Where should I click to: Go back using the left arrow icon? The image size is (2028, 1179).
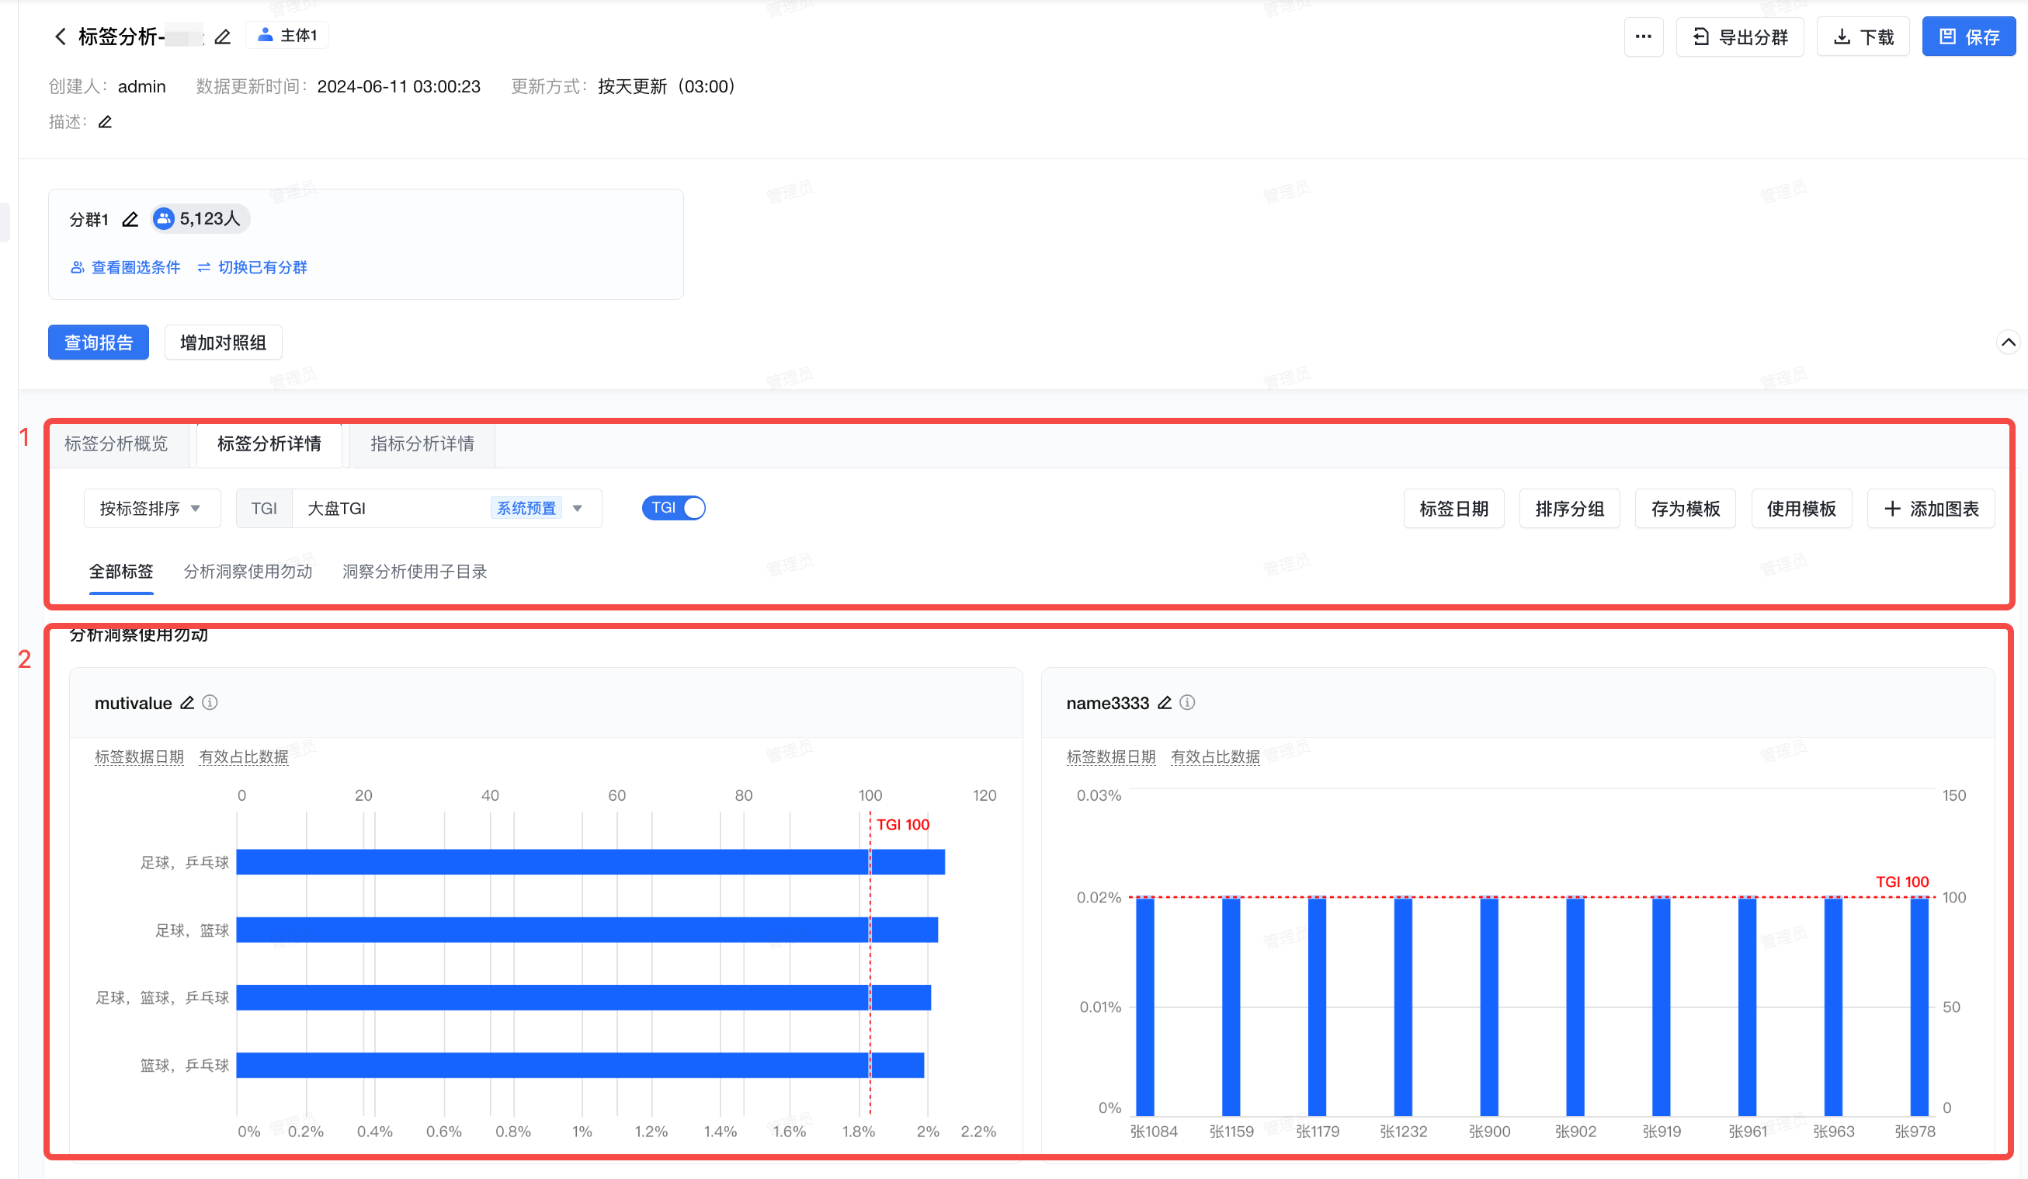60,37
